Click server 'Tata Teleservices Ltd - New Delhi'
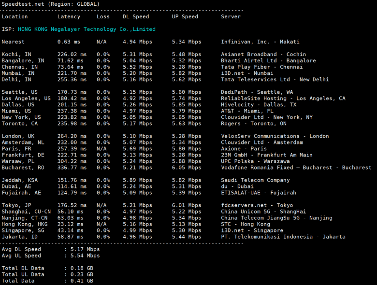Image resolution: width=377 pixels, height=285 pixels. click(x=275, y=79)
